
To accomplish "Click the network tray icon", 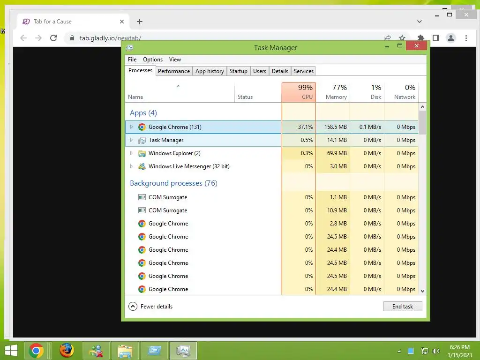I will (424, 351).
